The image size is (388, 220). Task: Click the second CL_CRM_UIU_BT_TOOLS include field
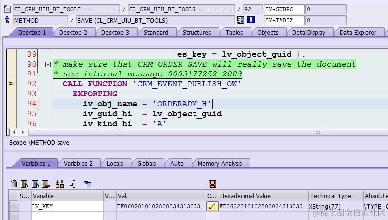182,9
